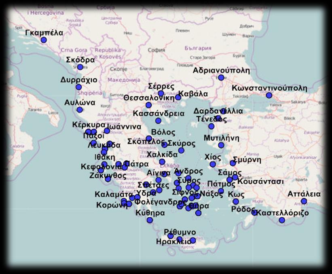Click the София basemap label
Viewport: 332px width, 274px height.
click(x=156, y=50)
